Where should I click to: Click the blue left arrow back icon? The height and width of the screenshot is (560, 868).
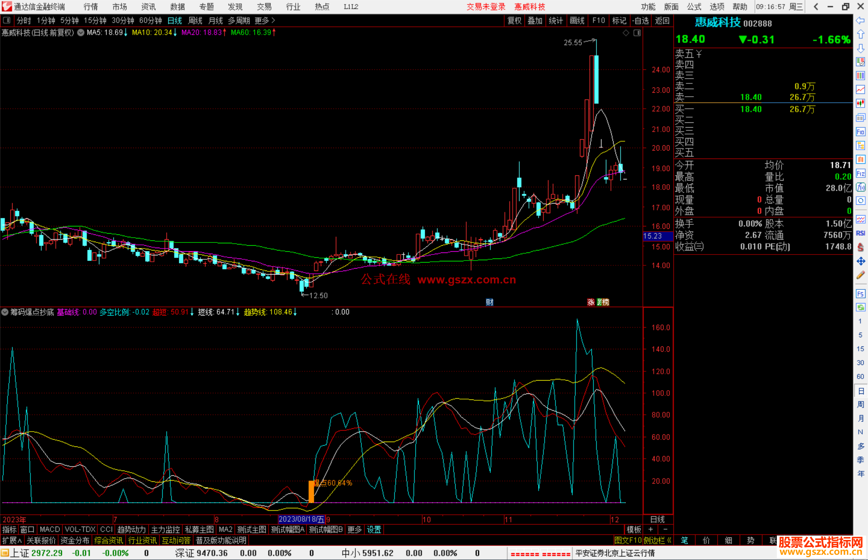click(x=860, y=20)
